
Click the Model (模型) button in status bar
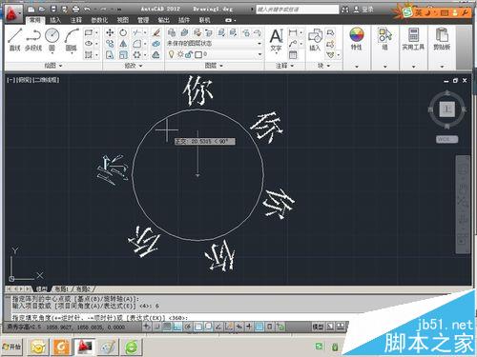click(x=318, y=327)
